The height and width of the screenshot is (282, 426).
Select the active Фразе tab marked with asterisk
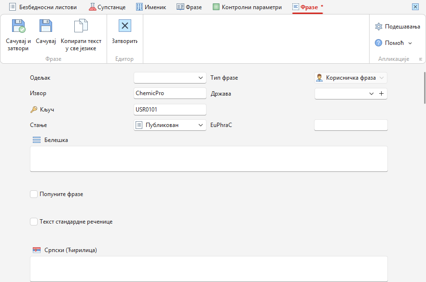tap(307, 7)
